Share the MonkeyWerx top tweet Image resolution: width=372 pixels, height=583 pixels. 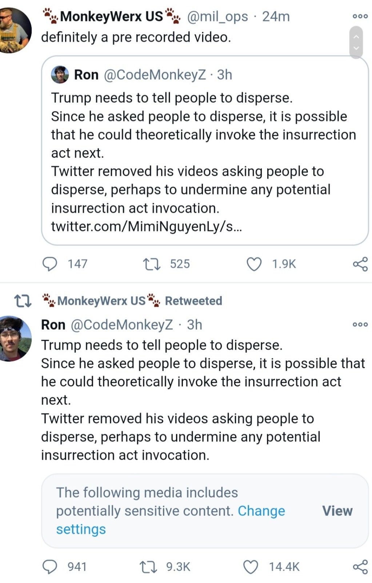[360, 264]
